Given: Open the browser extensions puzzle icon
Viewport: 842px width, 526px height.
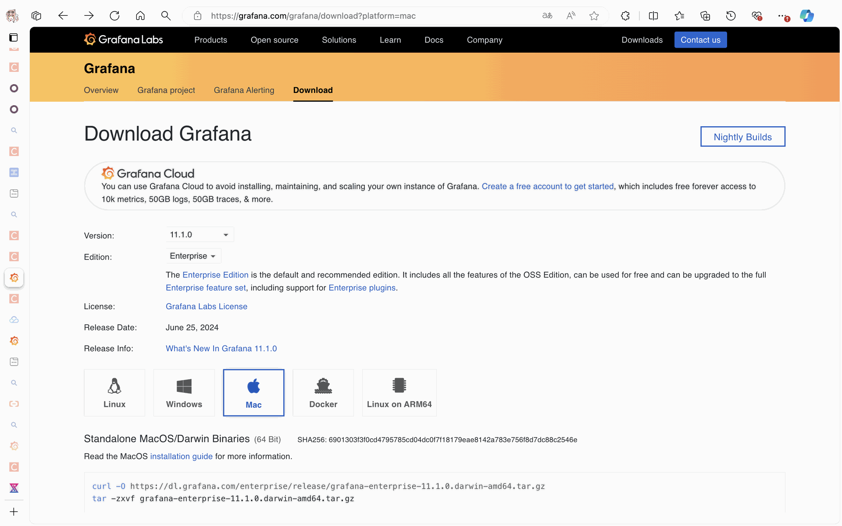Looking at the screenshot, I should [625, 16].
